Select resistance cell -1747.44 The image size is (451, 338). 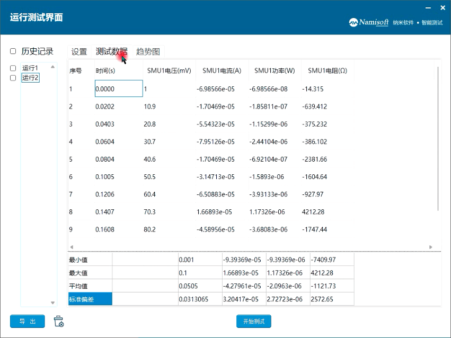click(x=328, y=229)
